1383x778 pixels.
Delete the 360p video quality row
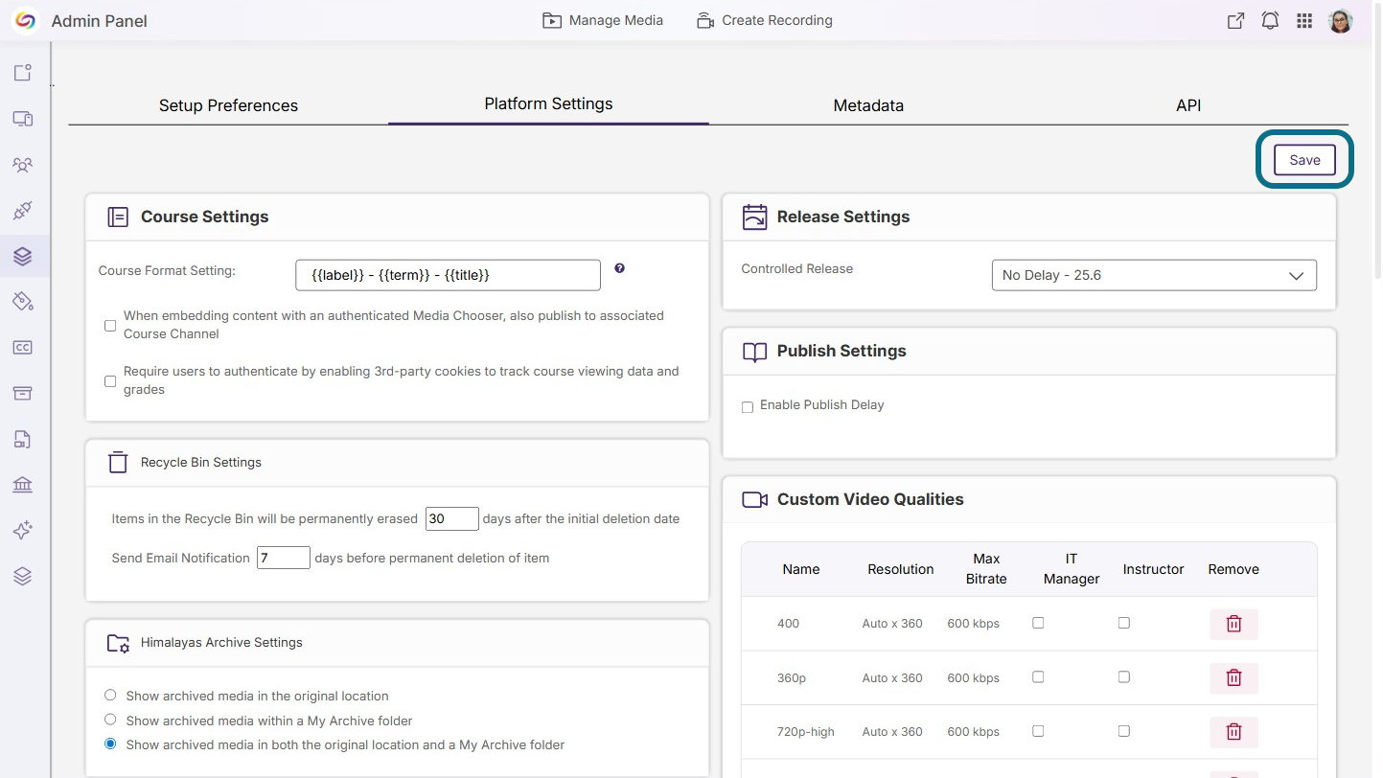click(1233, 678)
